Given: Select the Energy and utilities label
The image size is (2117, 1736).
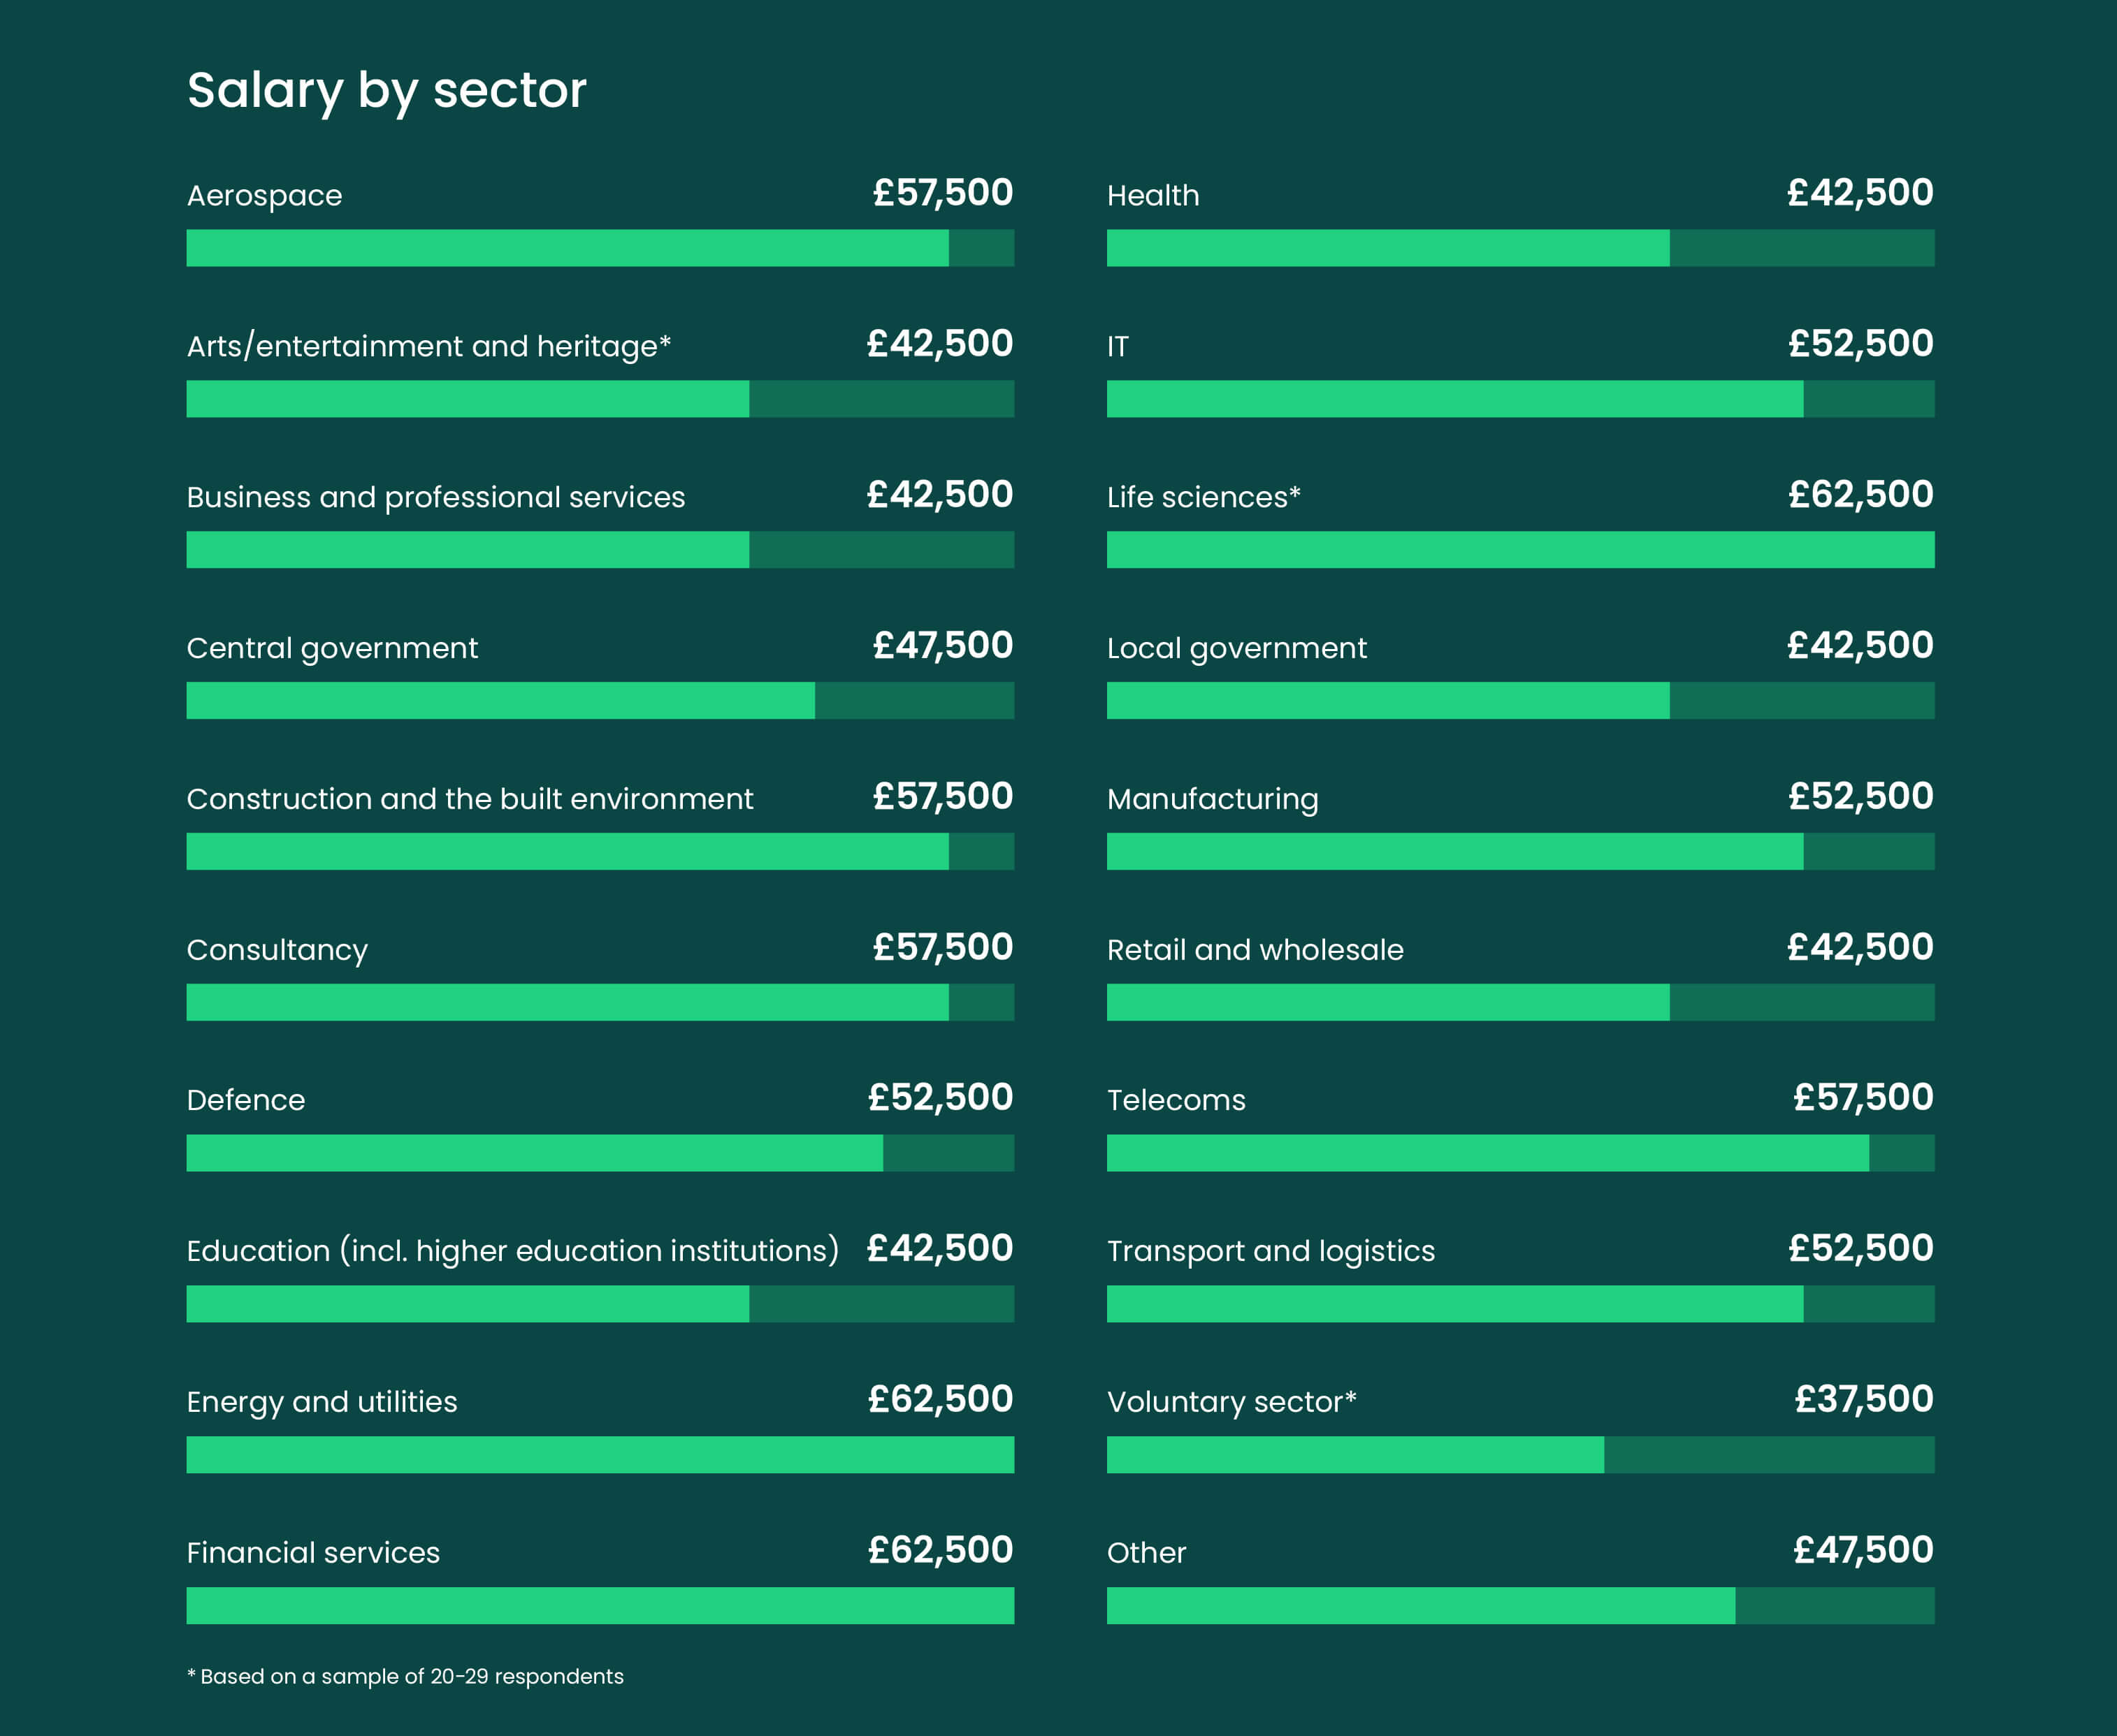Looking at the screenshot, I should tap(321, 1402).
